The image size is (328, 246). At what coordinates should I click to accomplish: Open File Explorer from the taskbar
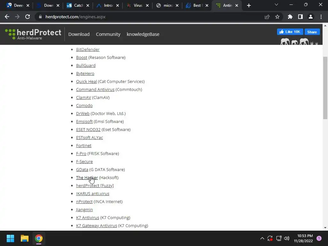click(24, 238)
